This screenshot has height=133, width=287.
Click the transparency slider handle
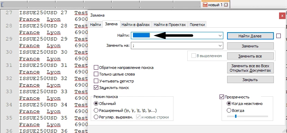coord(236,116)
